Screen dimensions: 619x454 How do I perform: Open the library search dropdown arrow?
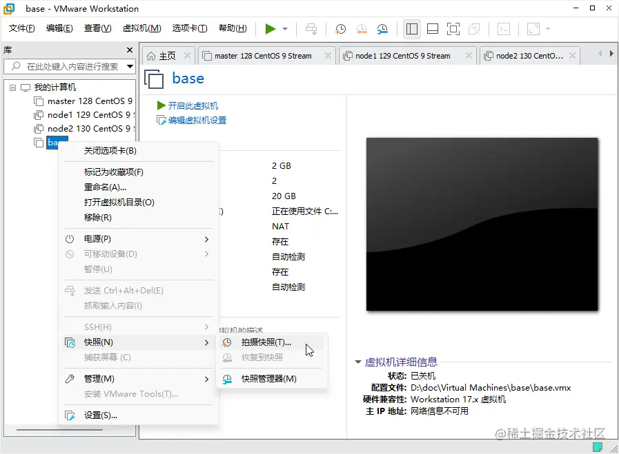(x=130, y=66)
